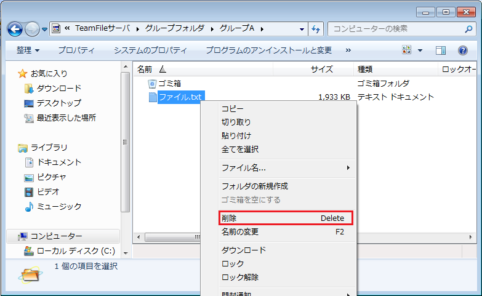Choose 名前の変更 in context menu
482x296 pixels.
click(x=240, y=232)
